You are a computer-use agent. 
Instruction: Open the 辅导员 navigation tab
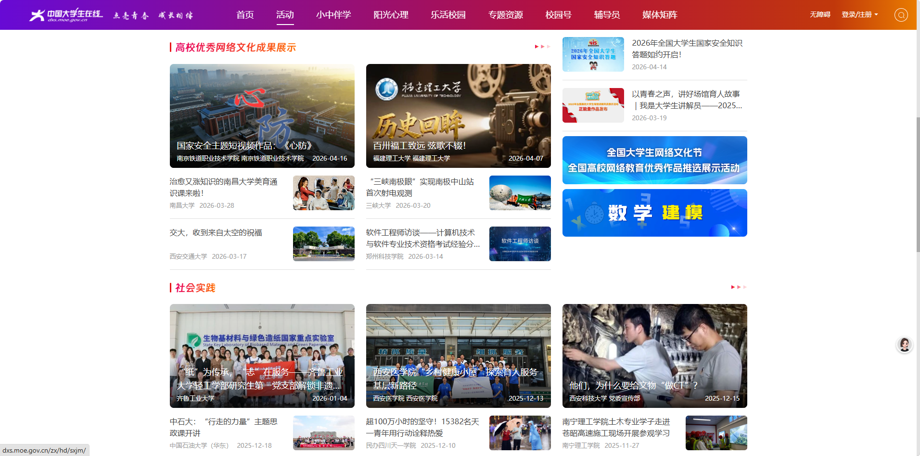click(x=606, y=15)
